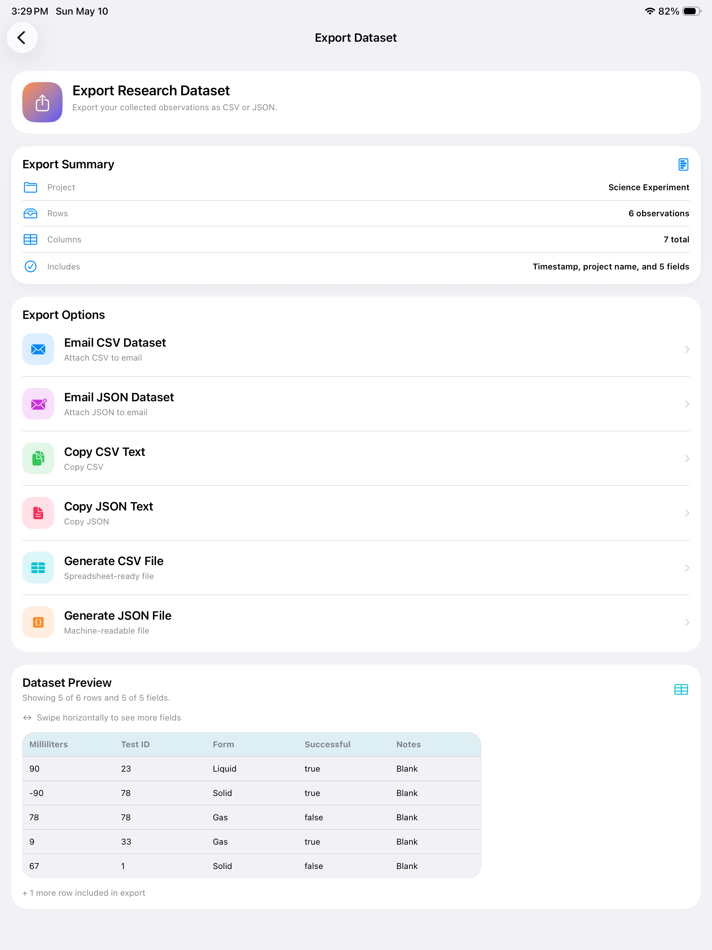
Task: Select Email CSV Dataset option
Action: tap(356, 349)
